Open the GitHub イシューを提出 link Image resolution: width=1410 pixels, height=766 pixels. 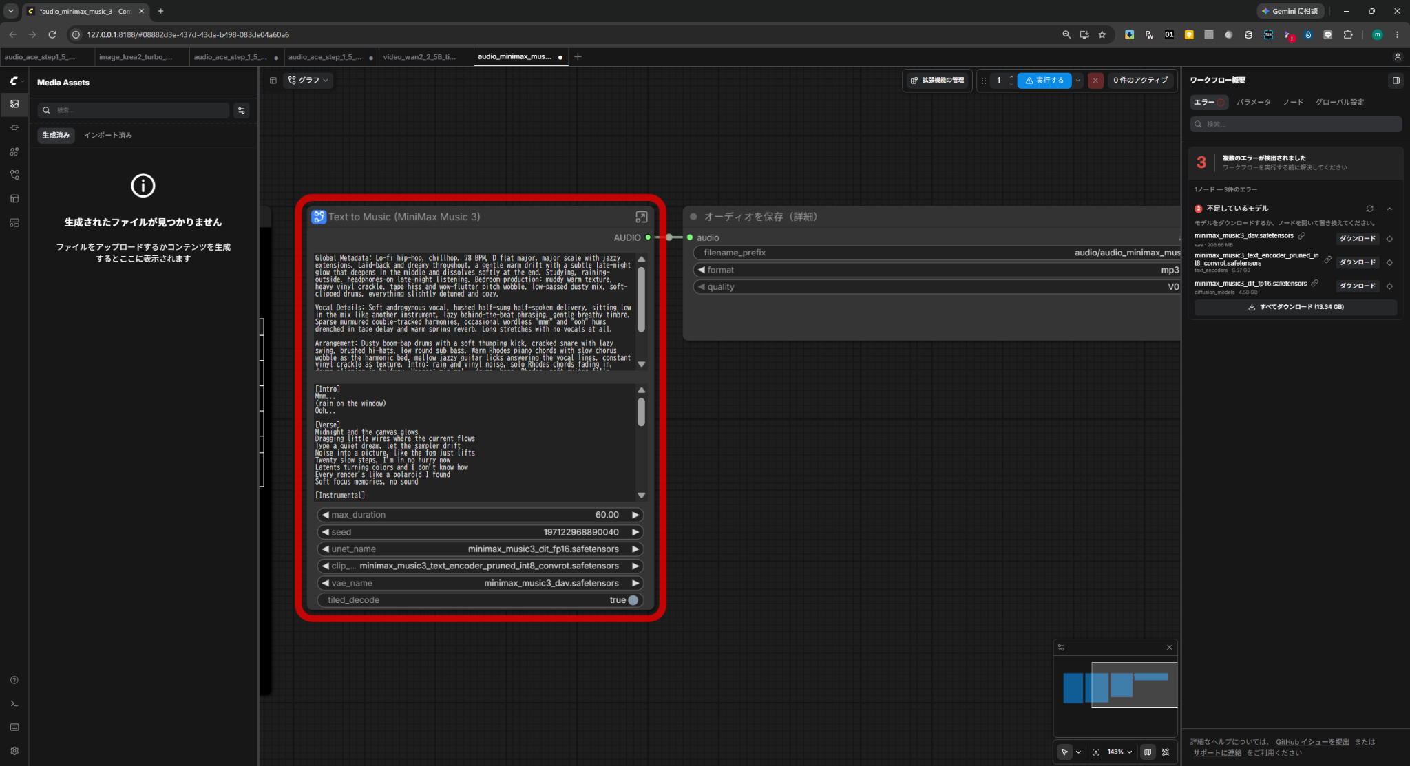pos(1312,742)
